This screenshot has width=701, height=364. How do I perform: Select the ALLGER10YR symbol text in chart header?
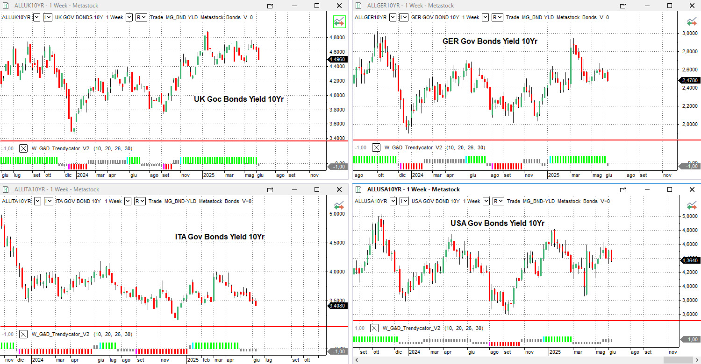(371, 17)
